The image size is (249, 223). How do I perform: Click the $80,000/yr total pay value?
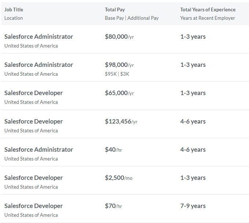point(119,37)
